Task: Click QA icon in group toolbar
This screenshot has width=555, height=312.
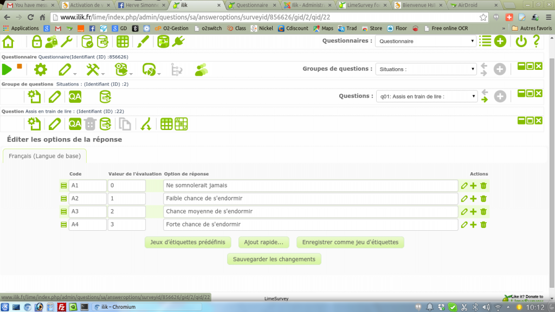Action: [x=75, y=96]
